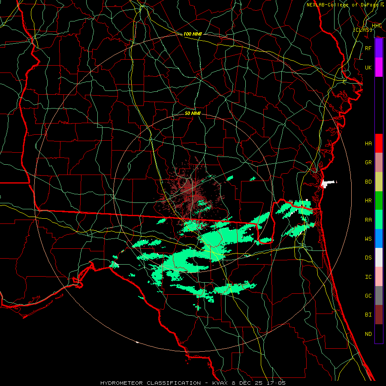Click the (CLAS) legend unit label

point(362,30)
